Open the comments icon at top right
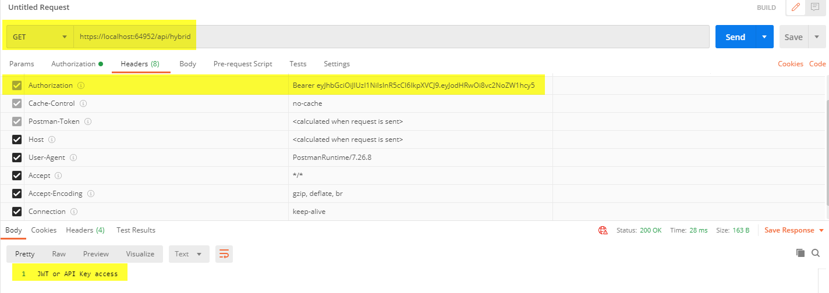 coord(815,8)
